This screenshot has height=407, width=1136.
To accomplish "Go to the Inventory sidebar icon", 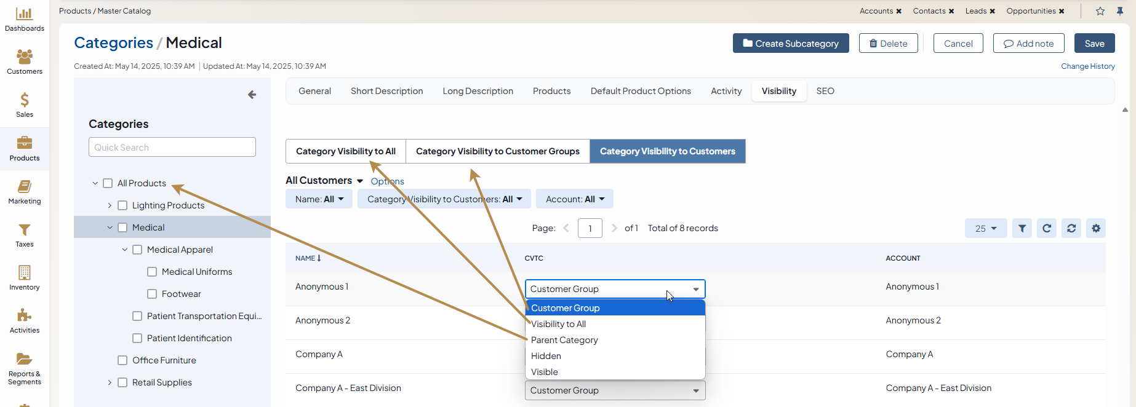I will tap(25, 278).
